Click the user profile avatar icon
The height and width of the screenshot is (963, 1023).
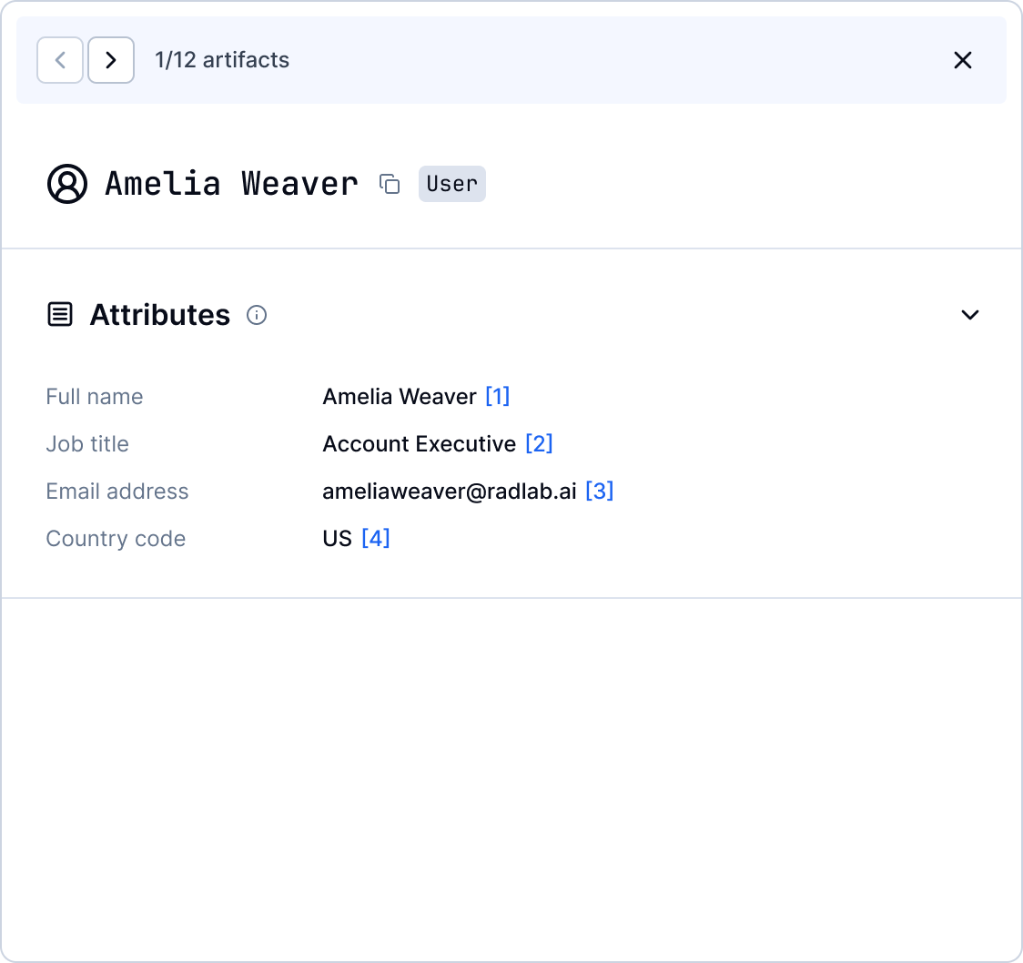tap(66, 184)
